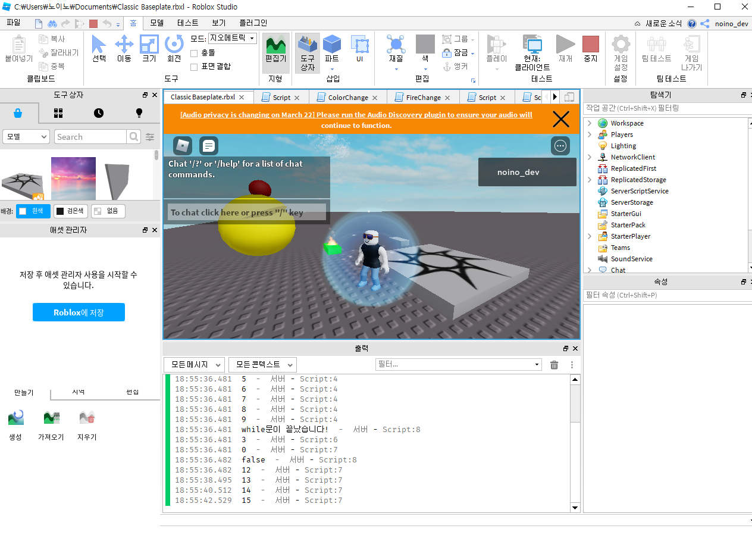
Task: Select 흰색 white background option
Action: coord(33,211)
